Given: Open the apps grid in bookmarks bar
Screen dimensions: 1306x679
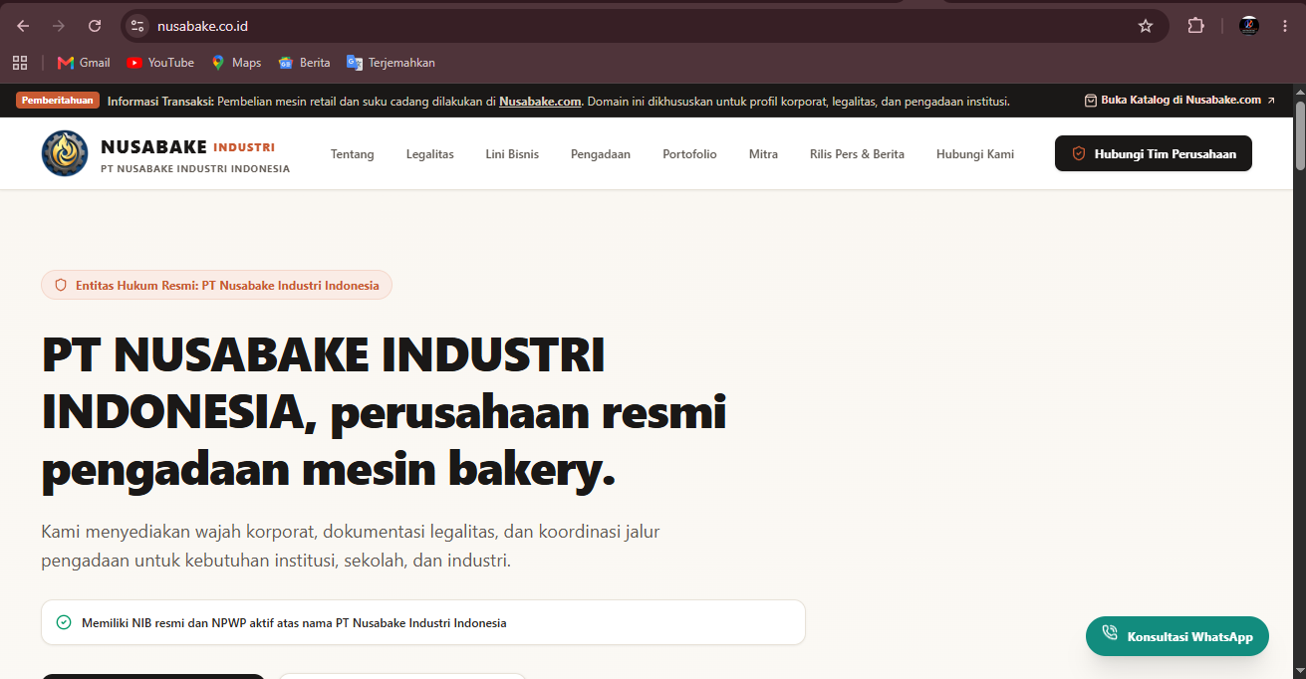Looking at the screenshot, I should (20, 63).
